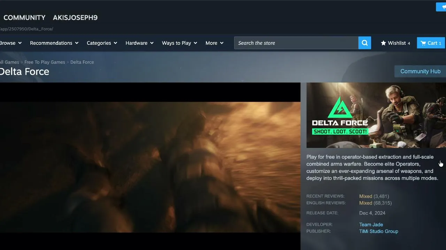Click the Delta Force header capsule image
This screenshot has height=250, width=446.
[376, 115]
